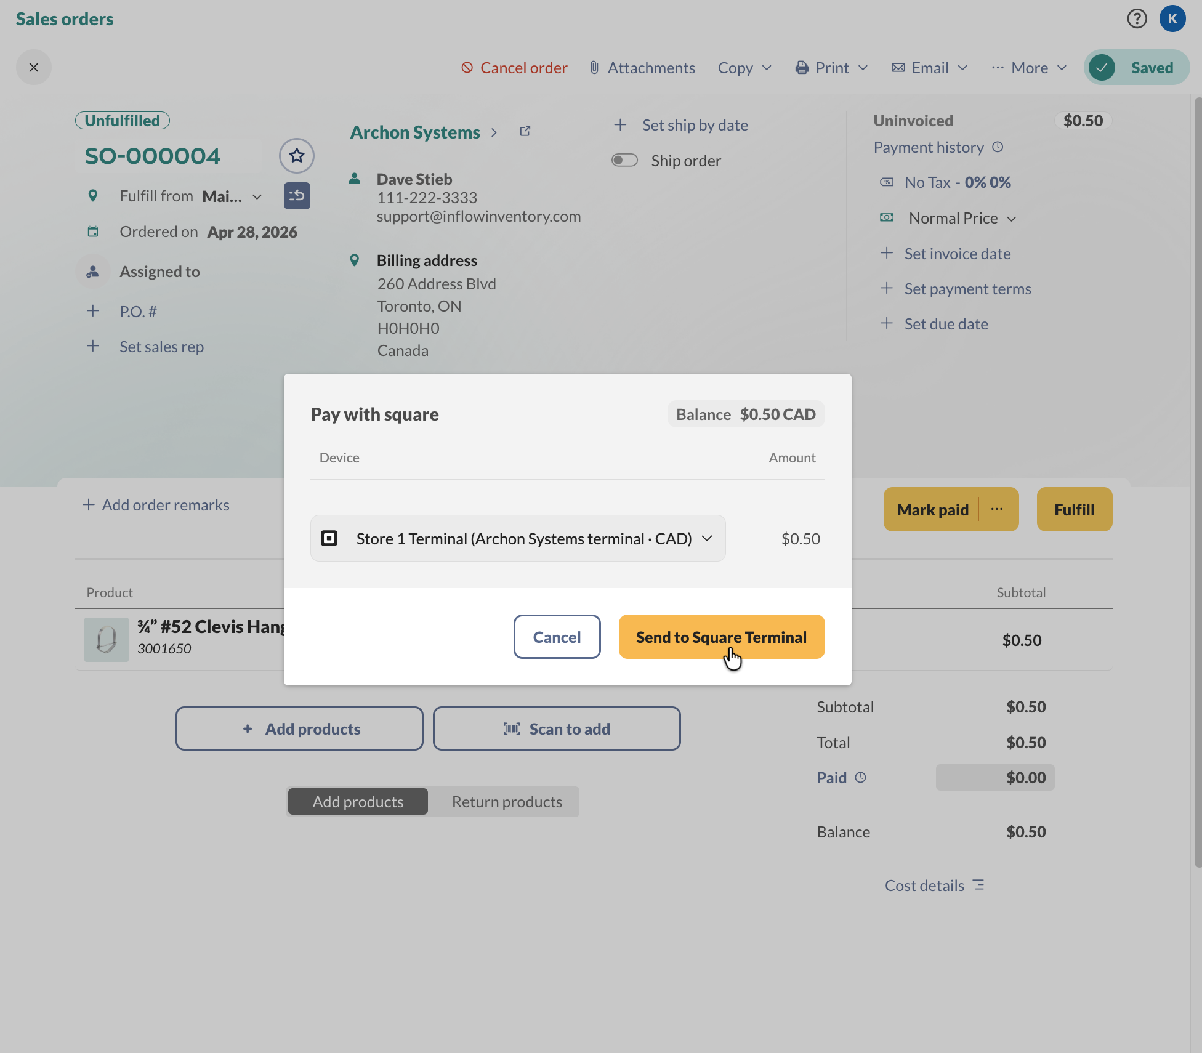Screen dimensions: 1202x1053
Task: Click the blue swap location icon
Action: pos(297,196)
